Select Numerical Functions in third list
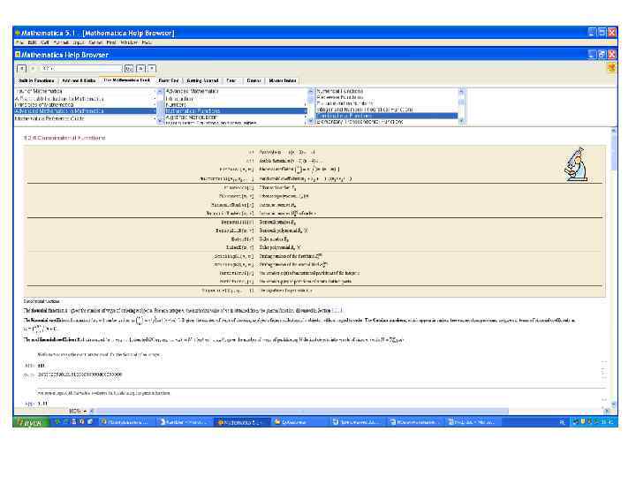 coord(339,91)
